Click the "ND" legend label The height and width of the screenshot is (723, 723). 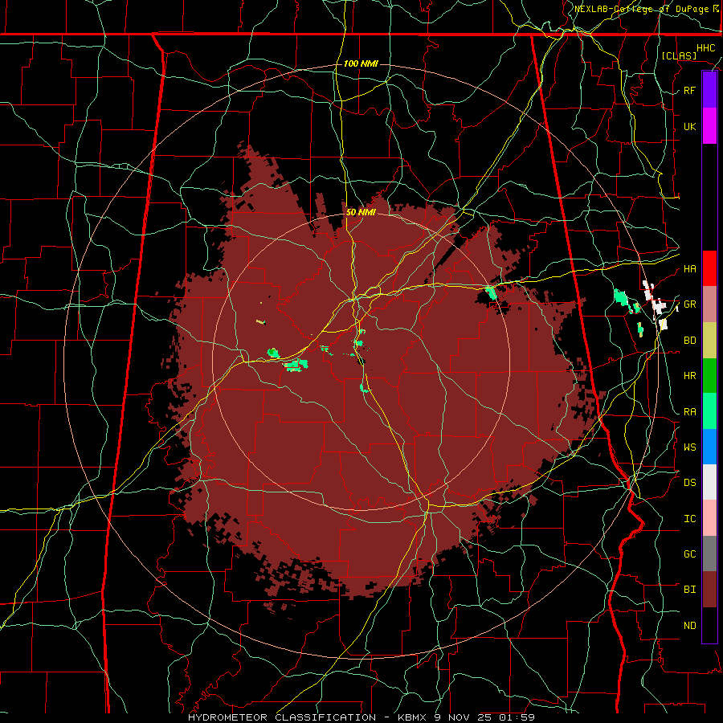click(689, 626)
